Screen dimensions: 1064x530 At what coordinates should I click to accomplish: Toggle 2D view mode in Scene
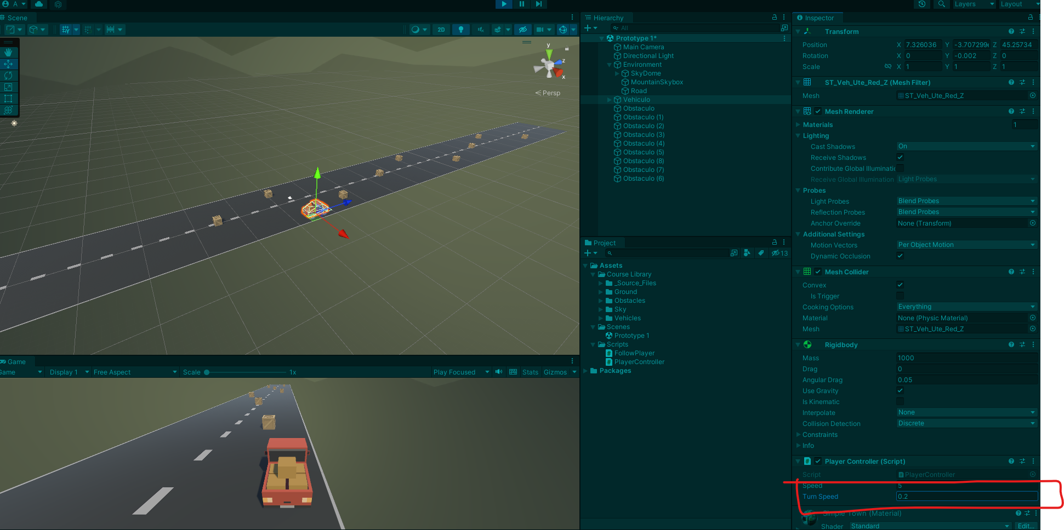pos(441,30)
